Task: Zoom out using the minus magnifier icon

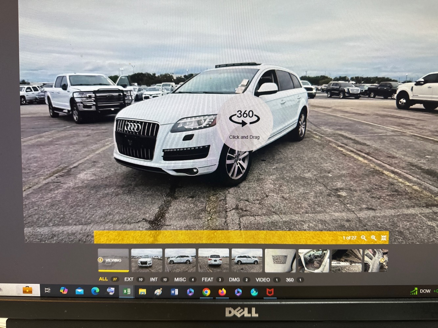Action: point(363,238)
